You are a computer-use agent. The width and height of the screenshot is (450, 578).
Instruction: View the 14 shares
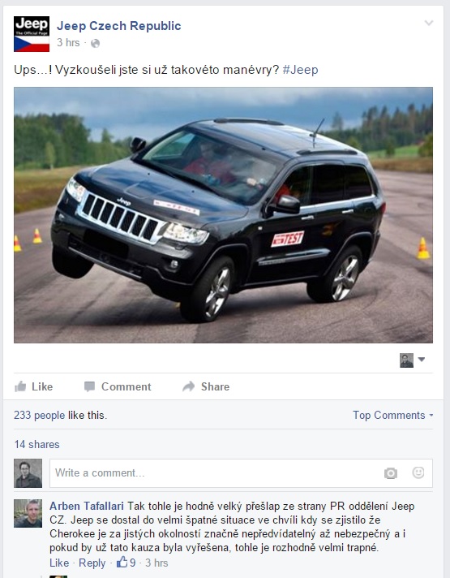[x=36, y=444]
